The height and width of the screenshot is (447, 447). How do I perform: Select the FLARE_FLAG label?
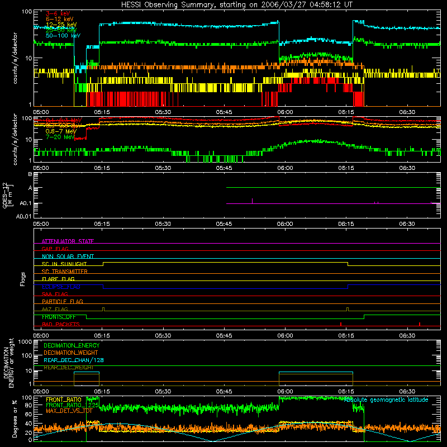58,279
